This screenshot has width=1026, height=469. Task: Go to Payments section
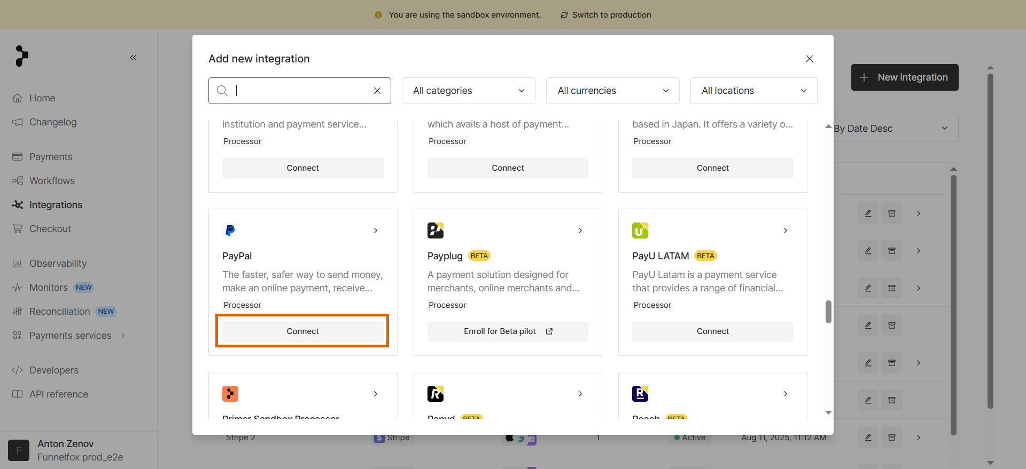(51, 157)
